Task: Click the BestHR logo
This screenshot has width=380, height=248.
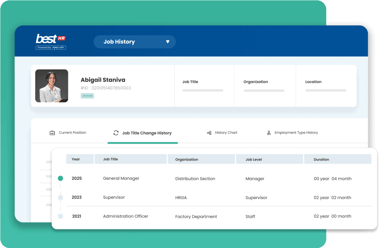Action: [51, 42]
